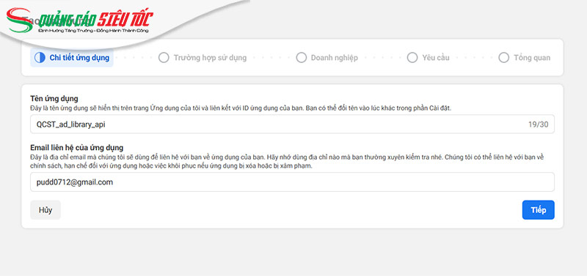Click the 19/30 character counter
Viewport: 587px width, 276px height.
pyautogui.click(x=539, y=124)
